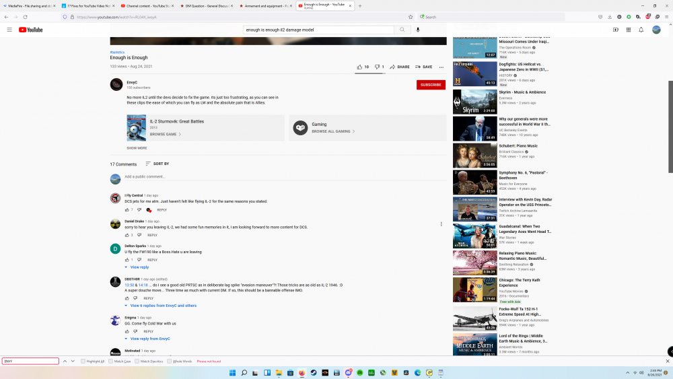The height and width of the screenshot is (379, 673).
Task: Open EnvyC channel avatar
Action: [116, 84]
